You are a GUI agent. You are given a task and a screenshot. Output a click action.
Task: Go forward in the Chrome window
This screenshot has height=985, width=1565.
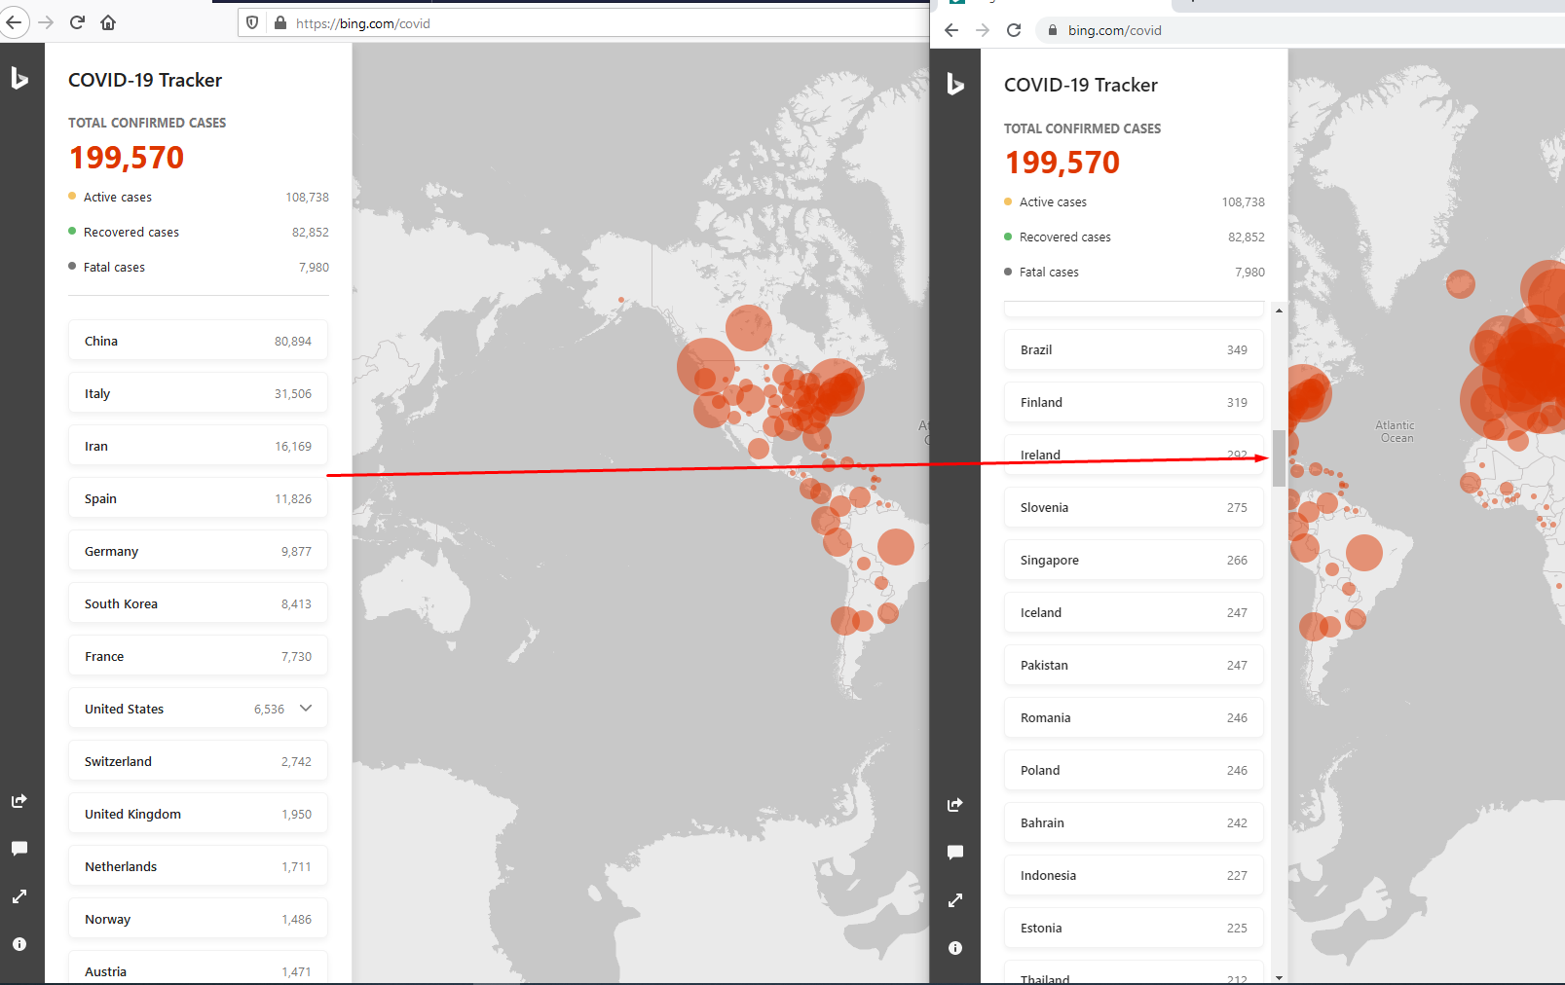983,30
